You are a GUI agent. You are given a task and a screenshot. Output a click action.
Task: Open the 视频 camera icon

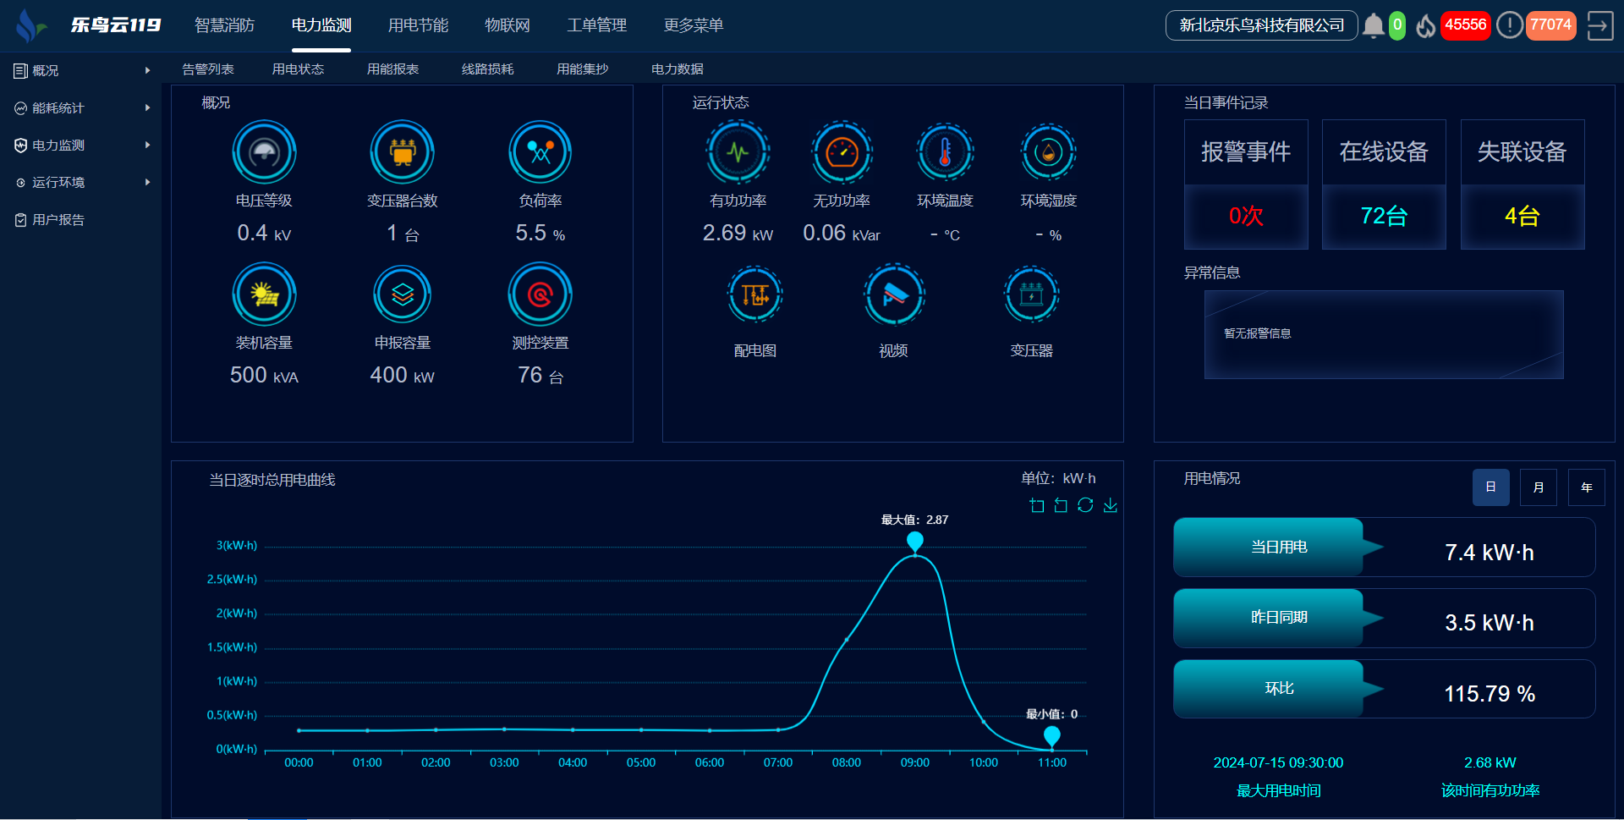[x=893, y=295]
